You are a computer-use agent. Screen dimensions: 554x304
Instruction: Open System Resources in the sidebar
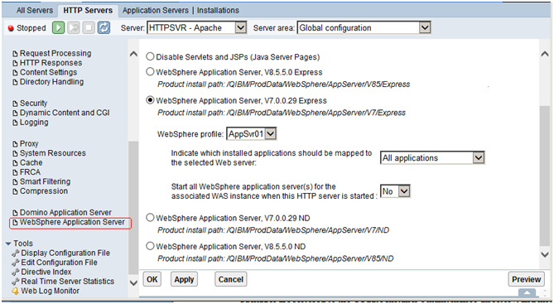click(x=53, y=153)
